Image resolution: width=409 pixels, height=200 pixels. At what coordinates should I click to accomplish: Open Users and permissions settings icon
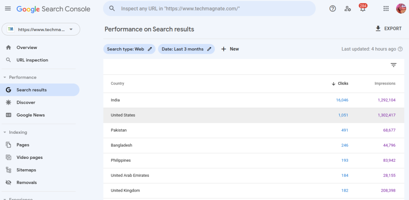click(x=347, y=9)
